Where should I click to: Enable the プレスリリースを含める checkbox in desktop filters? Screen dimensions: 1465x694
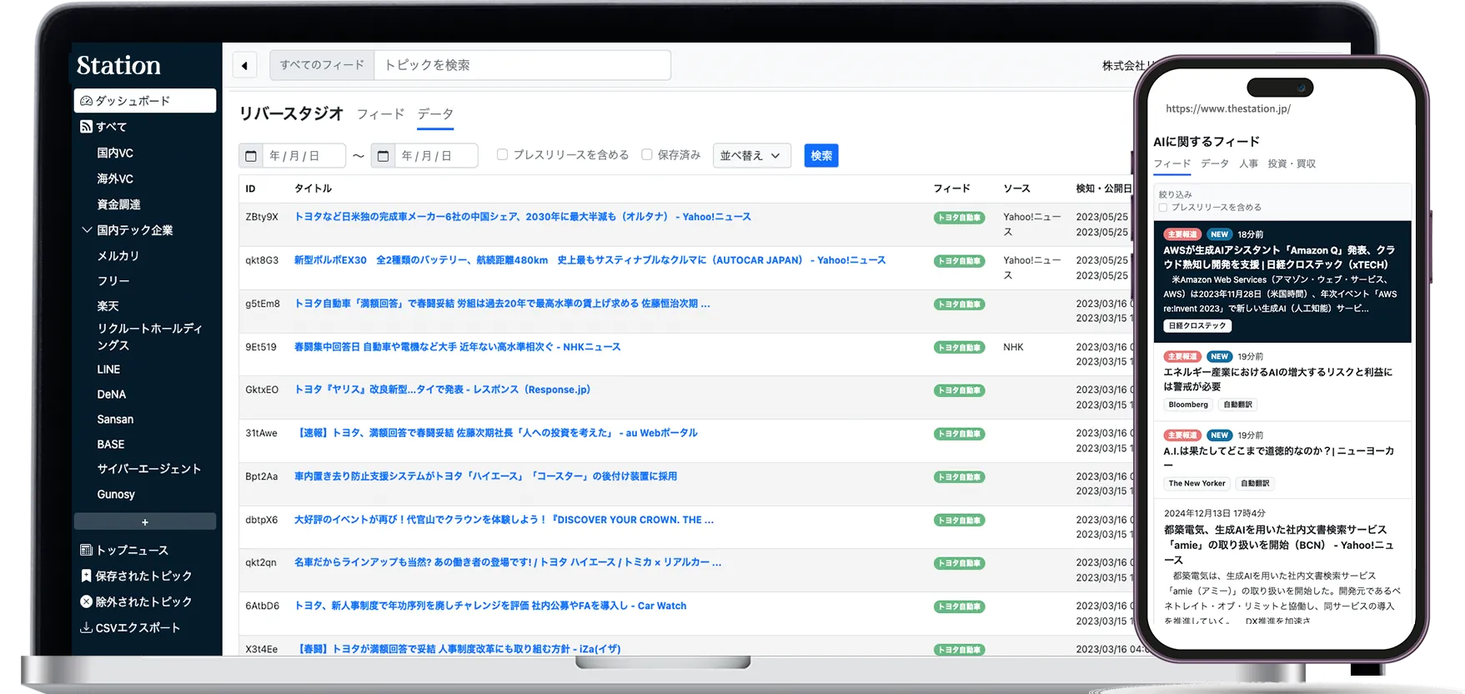[502, 154]
